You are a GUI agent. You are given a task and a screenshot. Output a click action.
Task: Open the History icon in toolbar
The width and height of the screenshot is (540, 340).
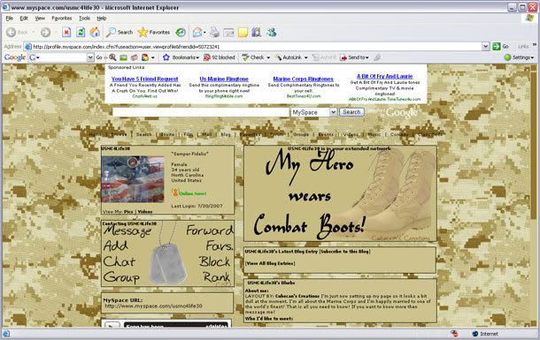point(181,33)
